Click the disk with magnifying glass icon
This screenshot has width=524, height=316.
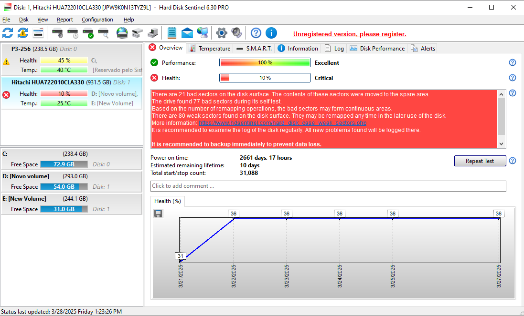[x=103, y=33]
